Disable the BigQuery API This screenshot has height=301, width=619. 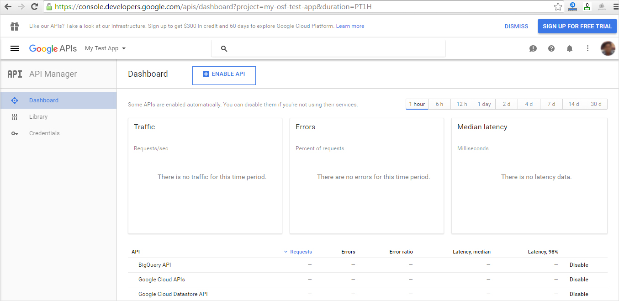(579, 265)
